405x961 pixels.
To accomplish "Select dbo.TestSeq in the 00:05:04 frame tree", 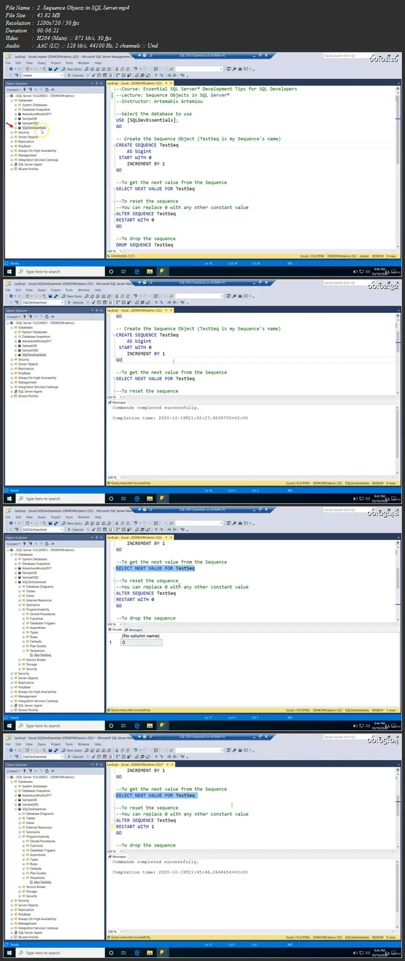I will point(42,882).
